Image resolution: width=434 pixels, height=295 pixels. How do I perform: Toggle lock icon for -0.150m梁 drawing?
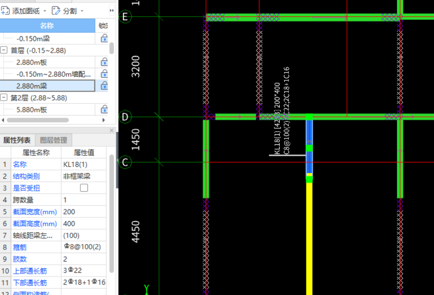click(104, 38)
